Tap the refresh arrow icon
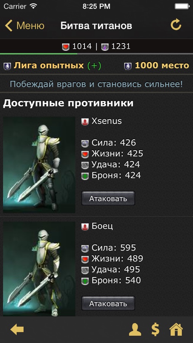Screen dimensions: 193x343 [x=176, y=25]
